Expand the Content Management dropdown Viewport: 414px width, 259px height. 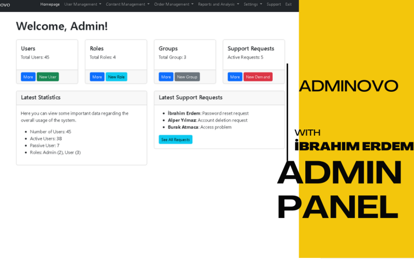127,4
